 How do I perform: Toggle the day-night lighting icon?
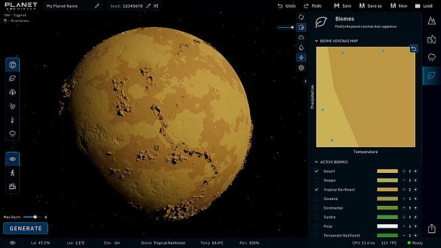(x=301, y=27)
